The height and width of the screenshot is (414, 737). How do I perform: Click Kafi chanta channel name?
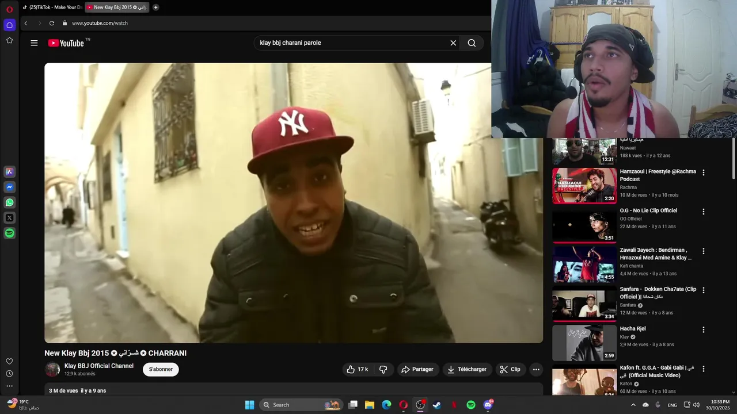click(632, 266)
